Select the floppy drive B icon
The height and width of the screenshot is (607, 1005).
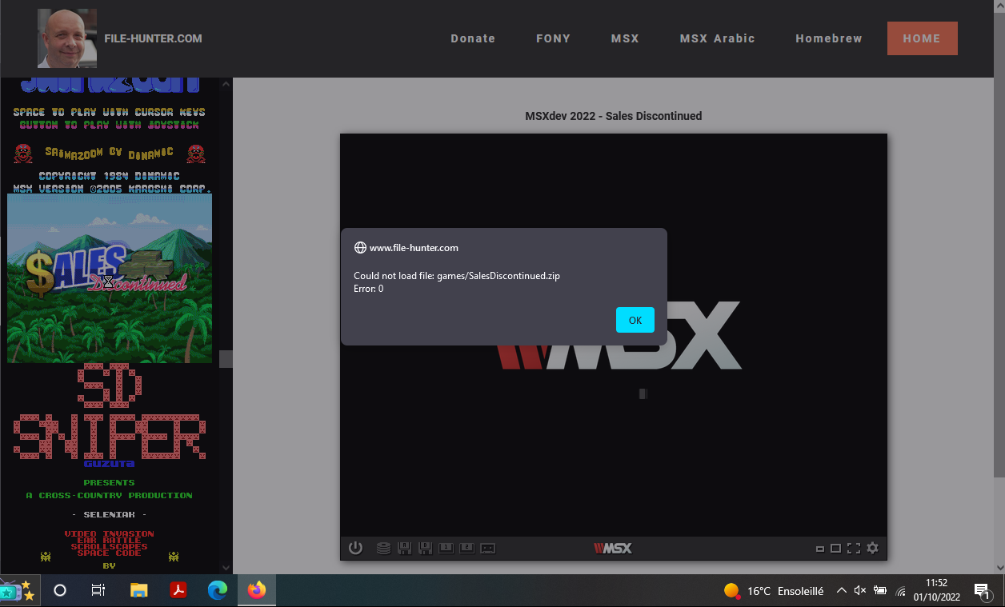point(426,548)
